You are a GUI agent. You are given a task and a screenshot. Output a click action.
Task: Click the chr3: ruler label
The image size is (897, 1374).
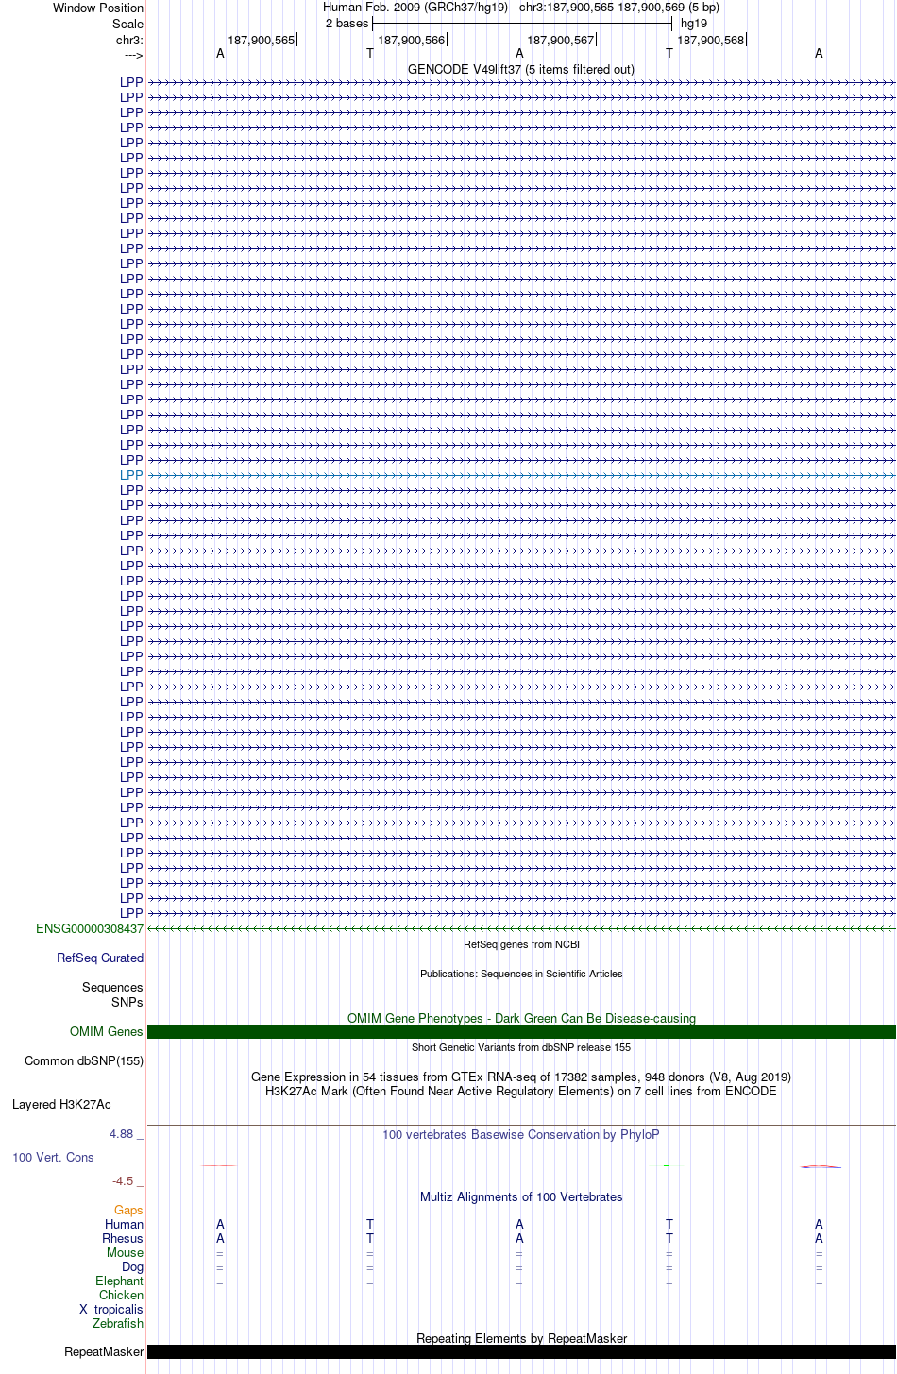129,40
